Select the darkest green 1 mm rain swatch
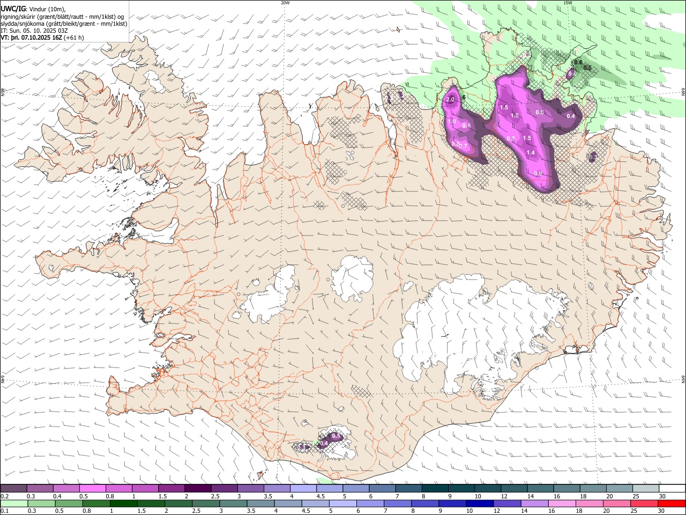 click(123, 503)
